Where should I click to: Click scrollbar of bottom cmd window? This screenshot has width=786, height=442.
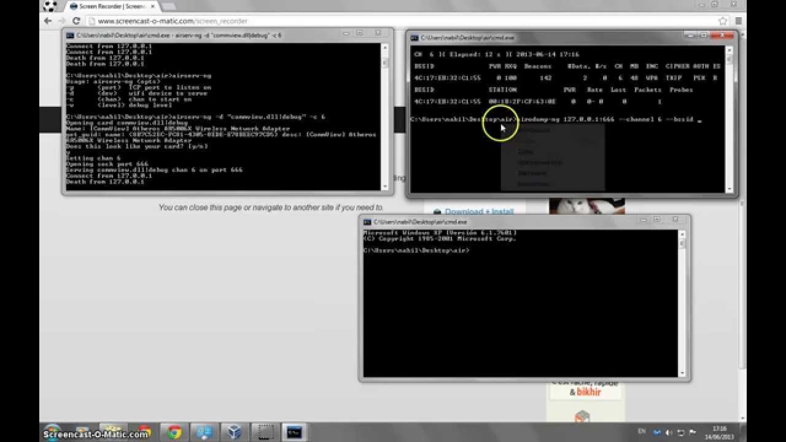point(682,303)
